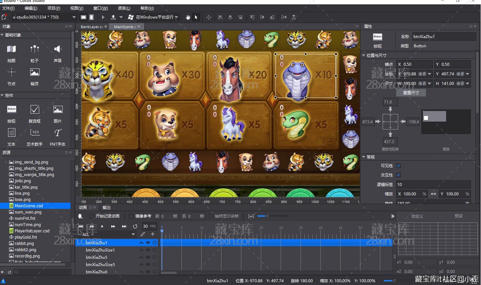
Task: Select the hand pan tool in toolbar
Action: [x=188, y=17]
